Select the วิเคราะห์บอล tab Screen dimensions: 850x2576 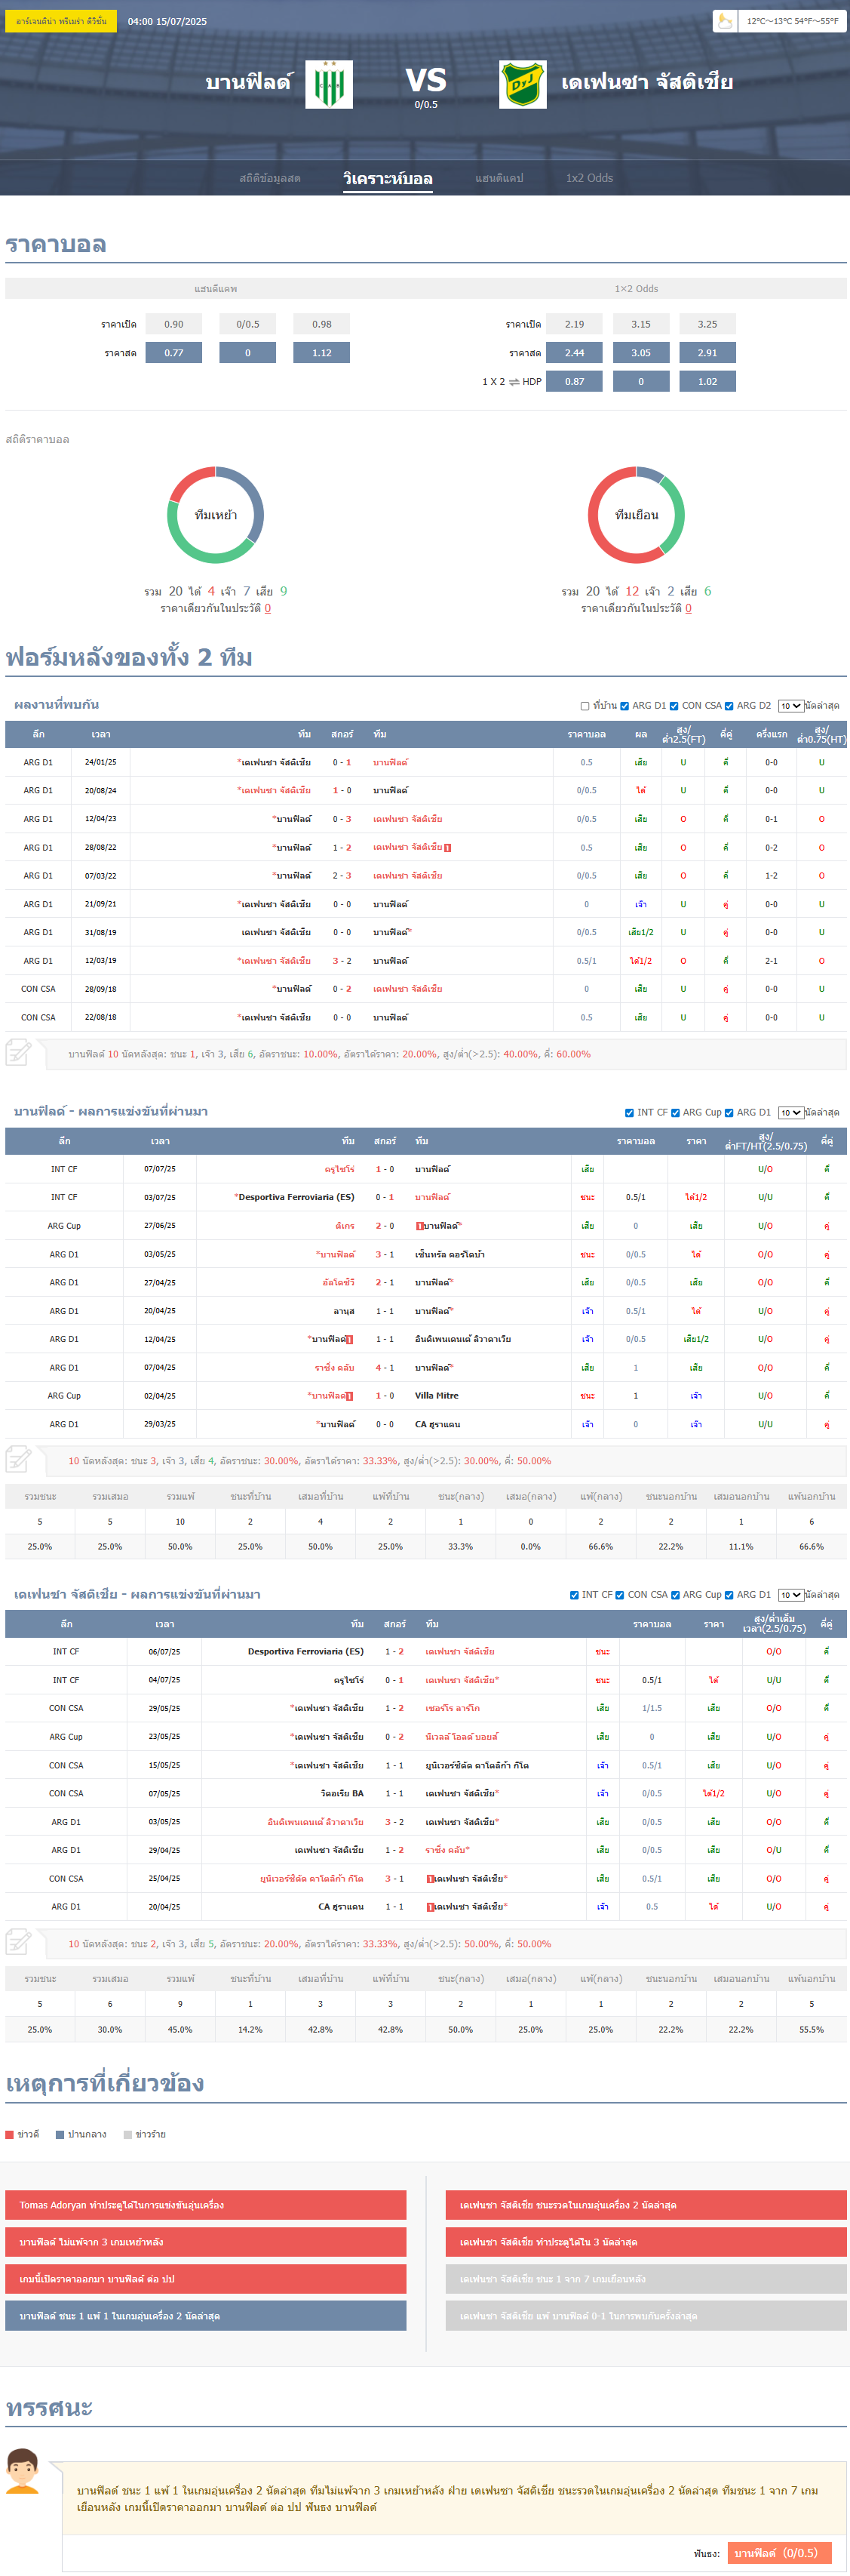point(388,179)
